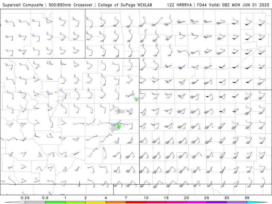This screenshot has width=272, height=204.
Task: Click the red 7–10 color bar segment
Action: (136, 202)
